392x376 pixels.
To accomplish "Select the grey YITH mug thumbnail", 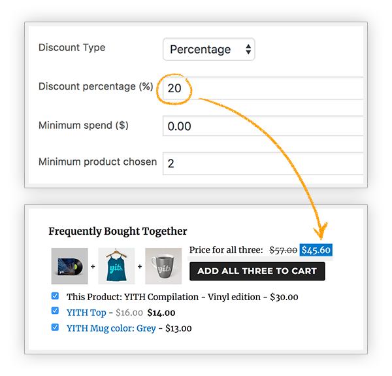I will [x=163, y=266].
